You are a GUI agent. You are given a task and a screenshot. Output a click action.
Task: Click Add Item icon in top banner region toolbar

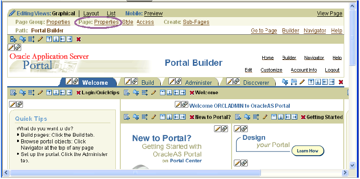pos(14,39)
